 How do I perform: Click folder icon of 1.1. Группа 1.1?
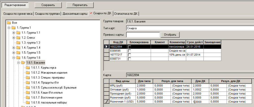coord(18,33)
